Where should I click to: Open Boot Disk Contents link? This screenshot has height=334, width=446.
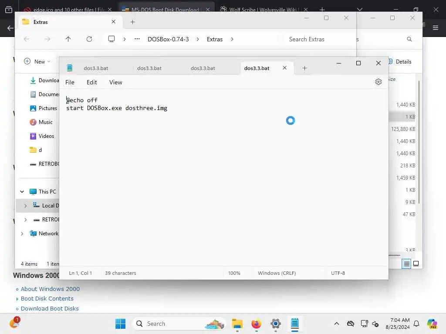coord(47,298)
